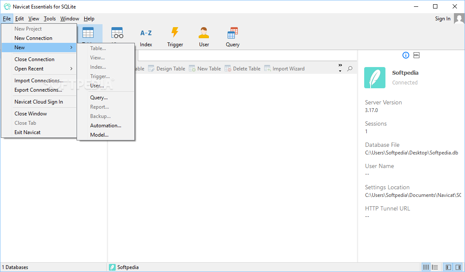Select the Table toolbar icon
Image resolution: width=465 pixels, height=272 pixels.
tap(88, 33)
